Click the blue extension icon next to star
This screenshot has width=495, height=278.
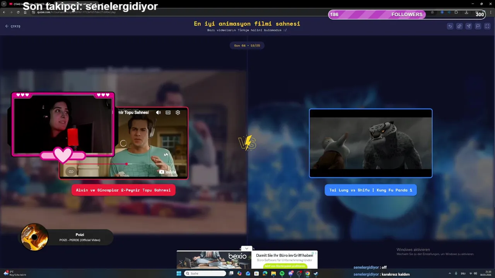point(442,12)
